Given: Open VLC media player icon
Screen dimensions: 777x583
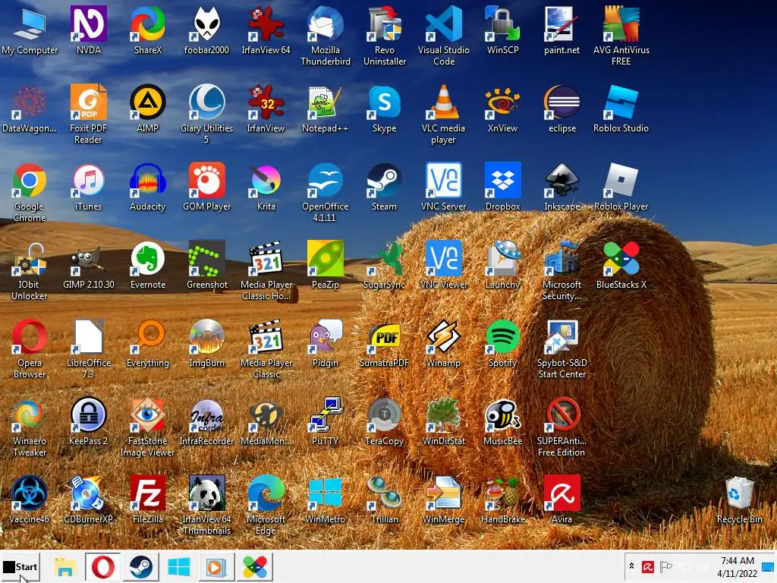Looking at the screenshot, I should [x=443, y=114].
